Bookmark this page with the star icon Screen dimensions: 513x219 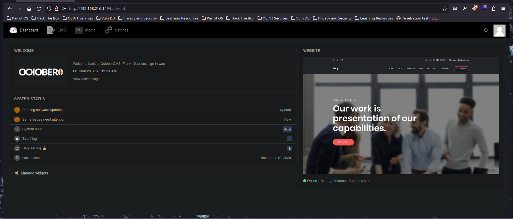pos(445,9)
